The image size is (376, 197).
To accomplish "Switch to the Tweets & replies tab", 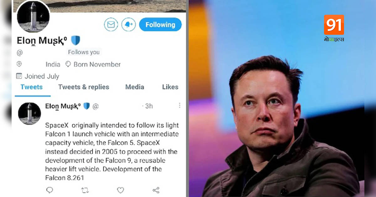I will click(x=83, y=87).
